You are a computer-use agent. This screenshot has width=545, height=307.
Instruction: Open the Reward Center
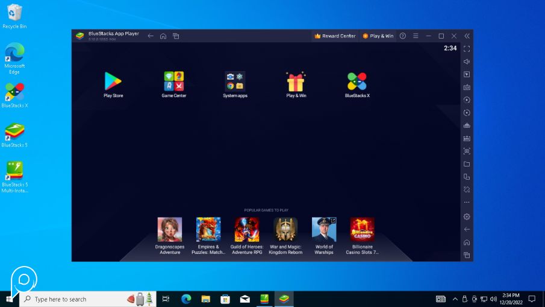click(x=335, y=36)
